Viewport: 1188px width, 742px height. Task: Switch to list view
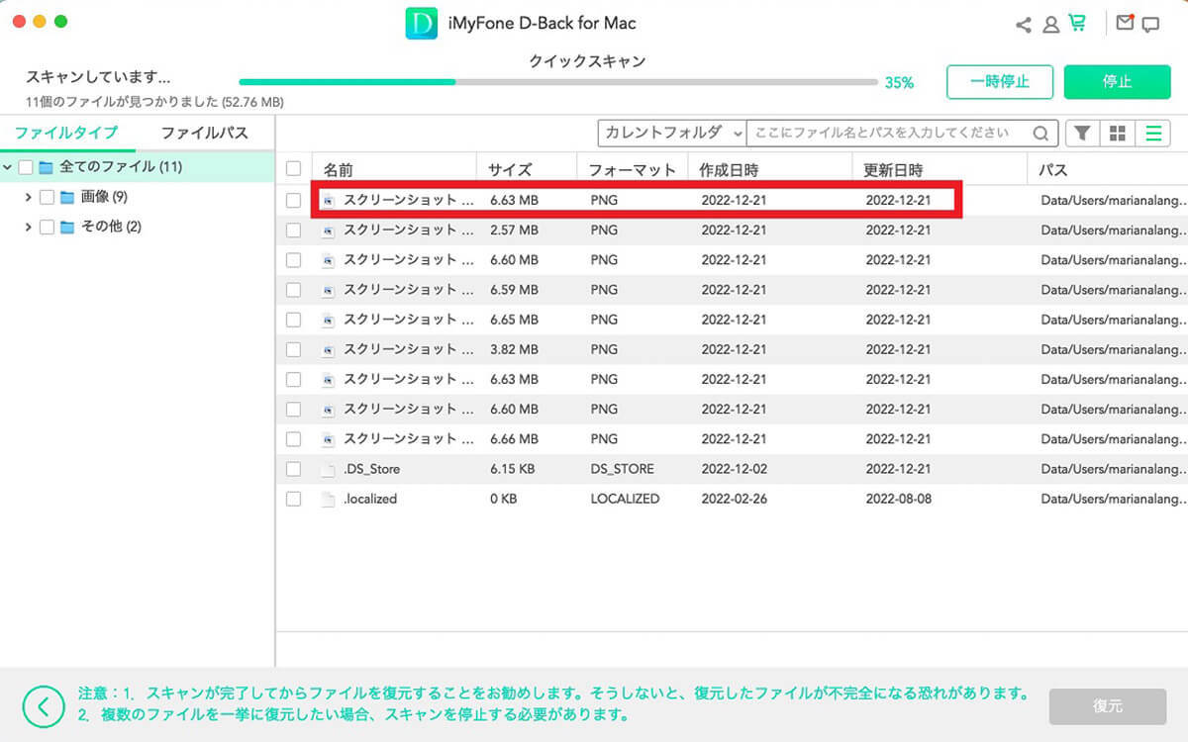1152,133
